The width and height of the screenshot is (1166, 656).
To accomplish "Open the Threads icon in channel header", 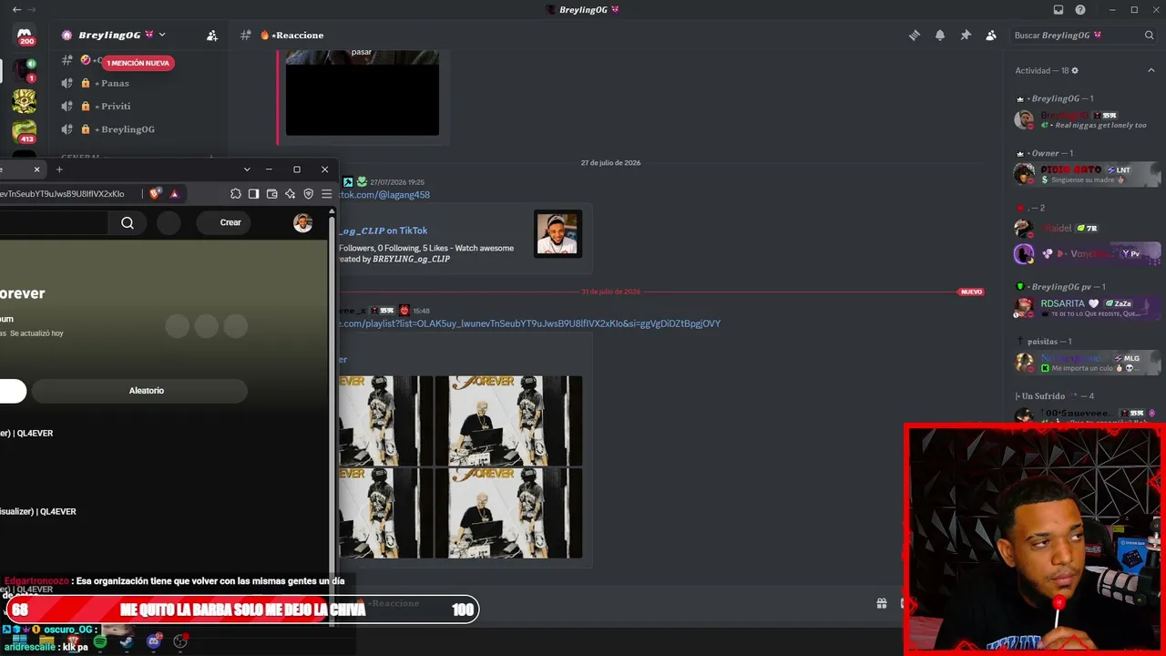I will pos(915,36).
